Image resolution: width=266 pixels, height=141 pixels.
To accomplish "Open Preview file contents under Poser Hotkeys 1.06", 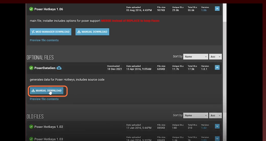I will 44,40.
